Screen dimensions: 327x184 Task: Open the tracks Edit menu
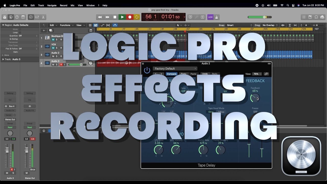53,25
